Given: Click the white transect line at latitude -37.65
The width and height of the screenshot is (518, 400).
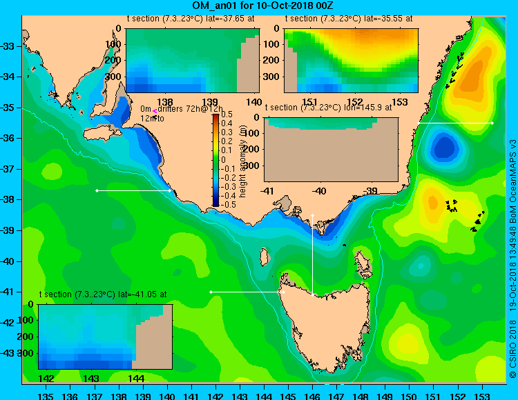Looking at the screenshot, I should coord(133,190).
